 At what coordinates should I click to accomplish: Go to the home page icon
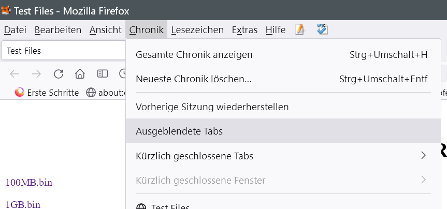pos(80,74)
